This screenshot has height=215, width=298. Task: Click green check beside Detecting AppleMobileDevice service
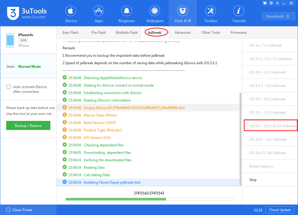tap(65, 78)
